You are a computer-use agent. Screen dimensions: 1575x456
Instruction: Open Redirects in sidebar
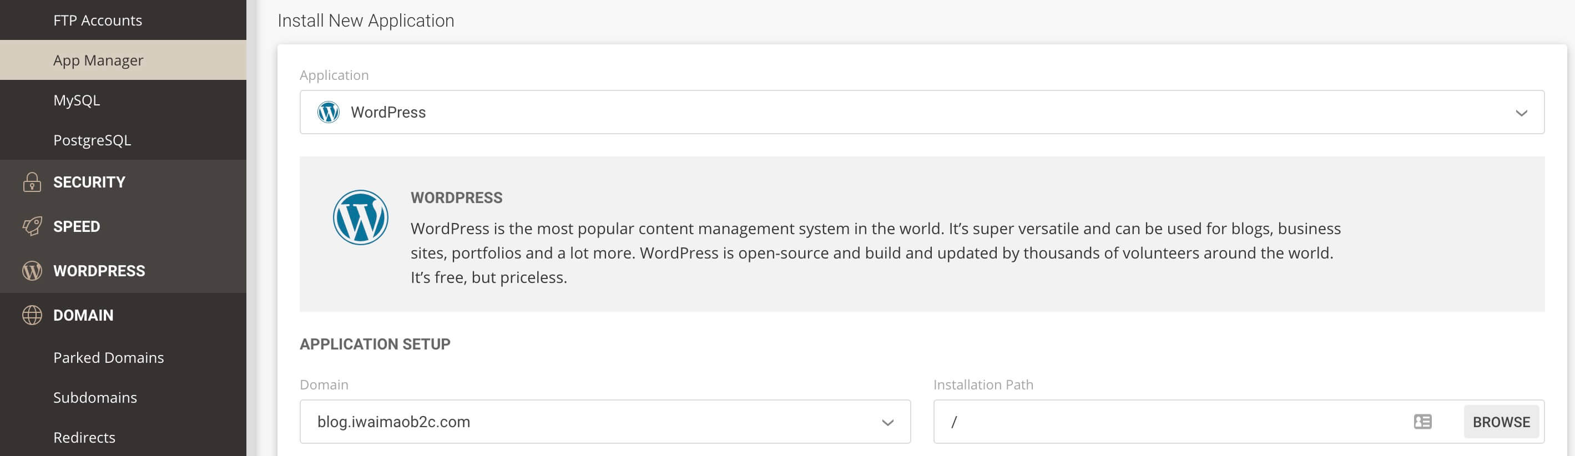84,438
